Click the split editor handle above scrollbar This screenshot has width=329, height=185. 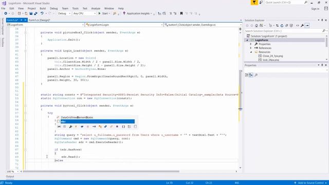point(240,29)
